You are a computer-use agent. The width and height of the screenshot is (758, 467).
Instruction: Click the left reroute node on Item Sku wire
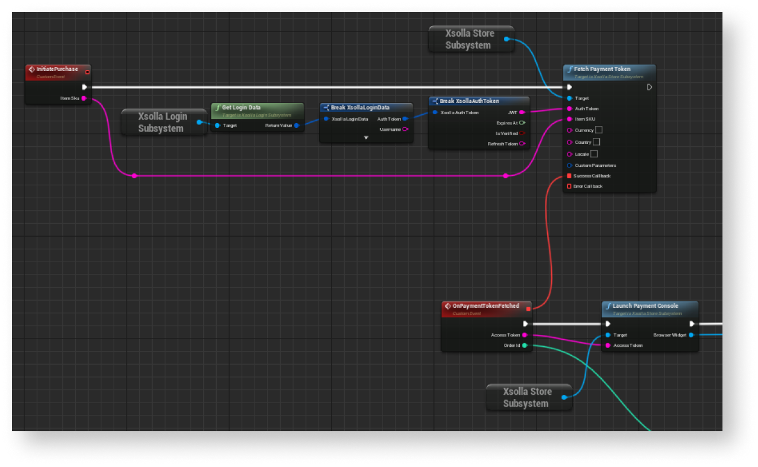point(134,176)
